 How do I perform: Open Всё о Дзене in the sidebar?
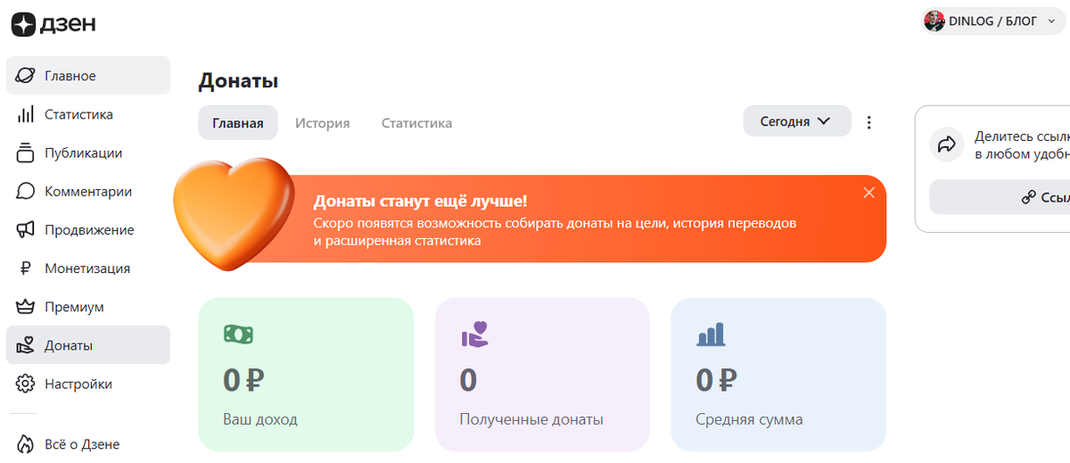pyautogui.click(x=88, y=443)
